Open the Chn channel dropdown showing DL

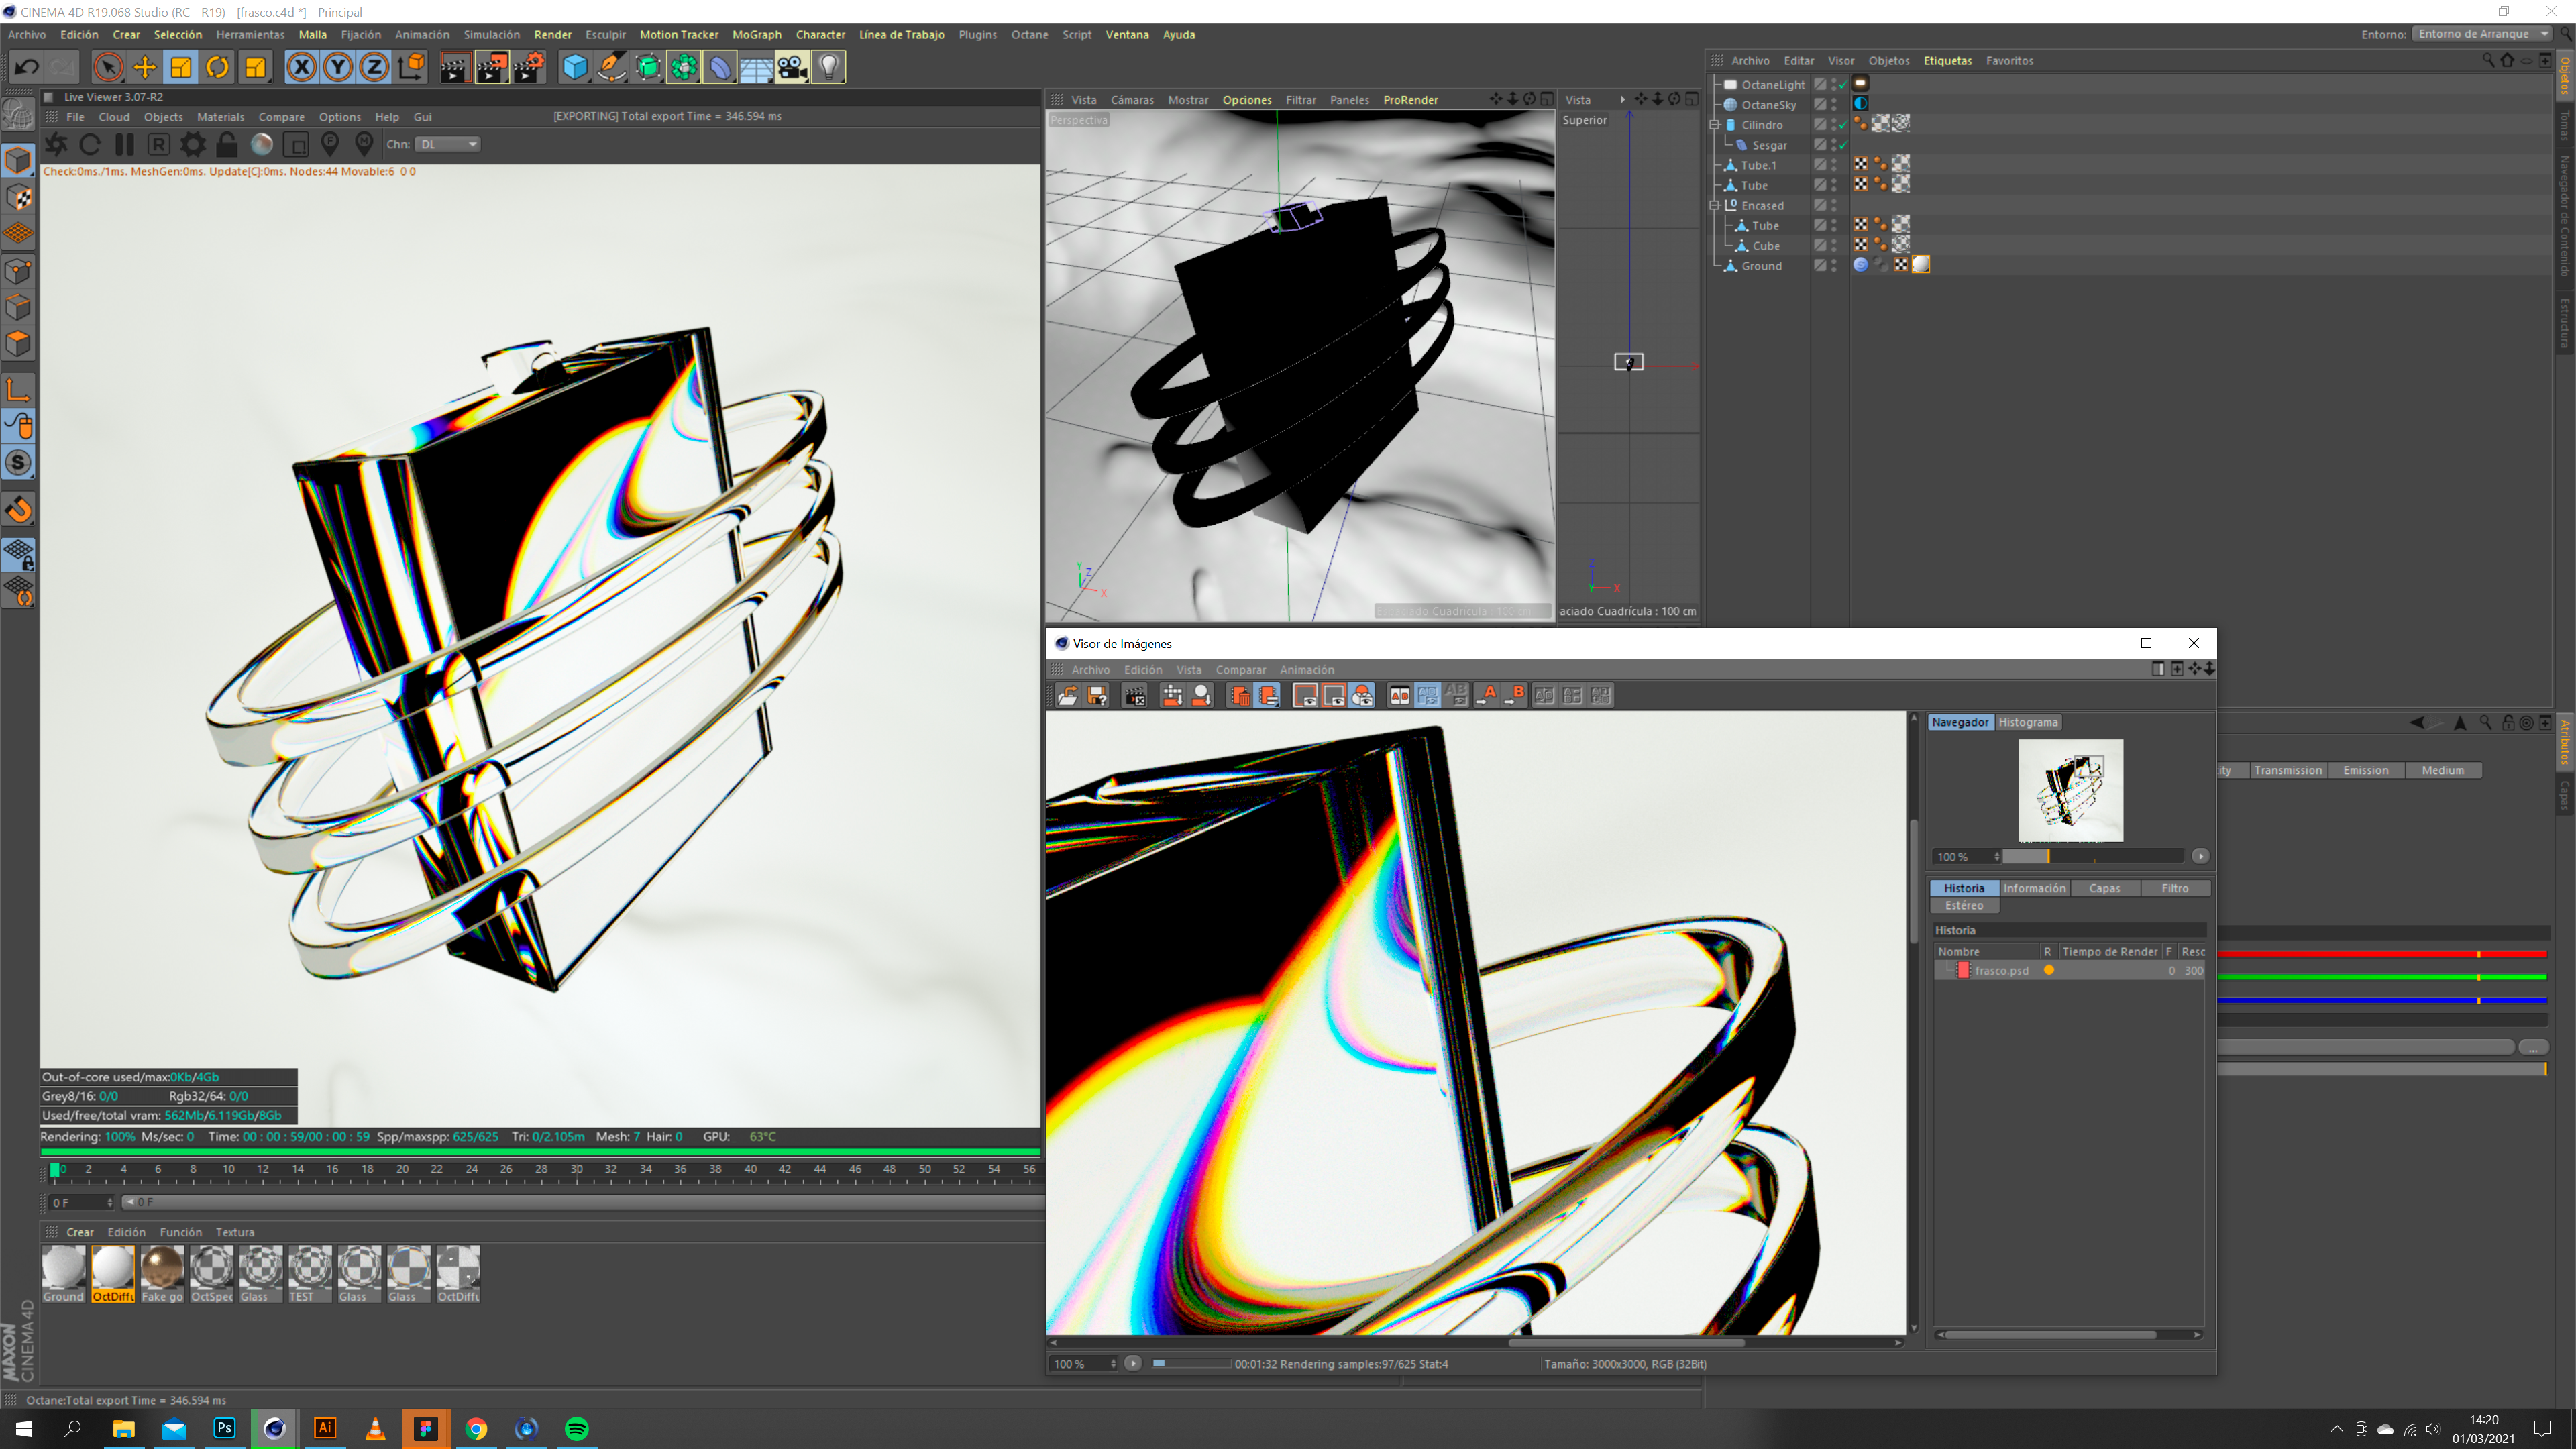448,144
